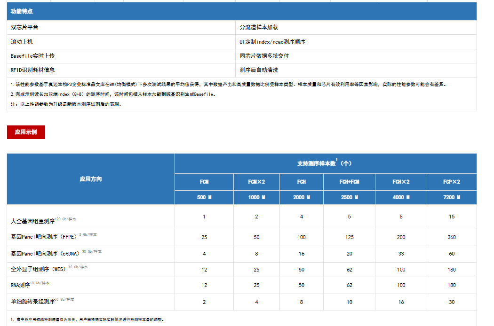Click the 单细胞转录组测序 row label

pos(33,302)
